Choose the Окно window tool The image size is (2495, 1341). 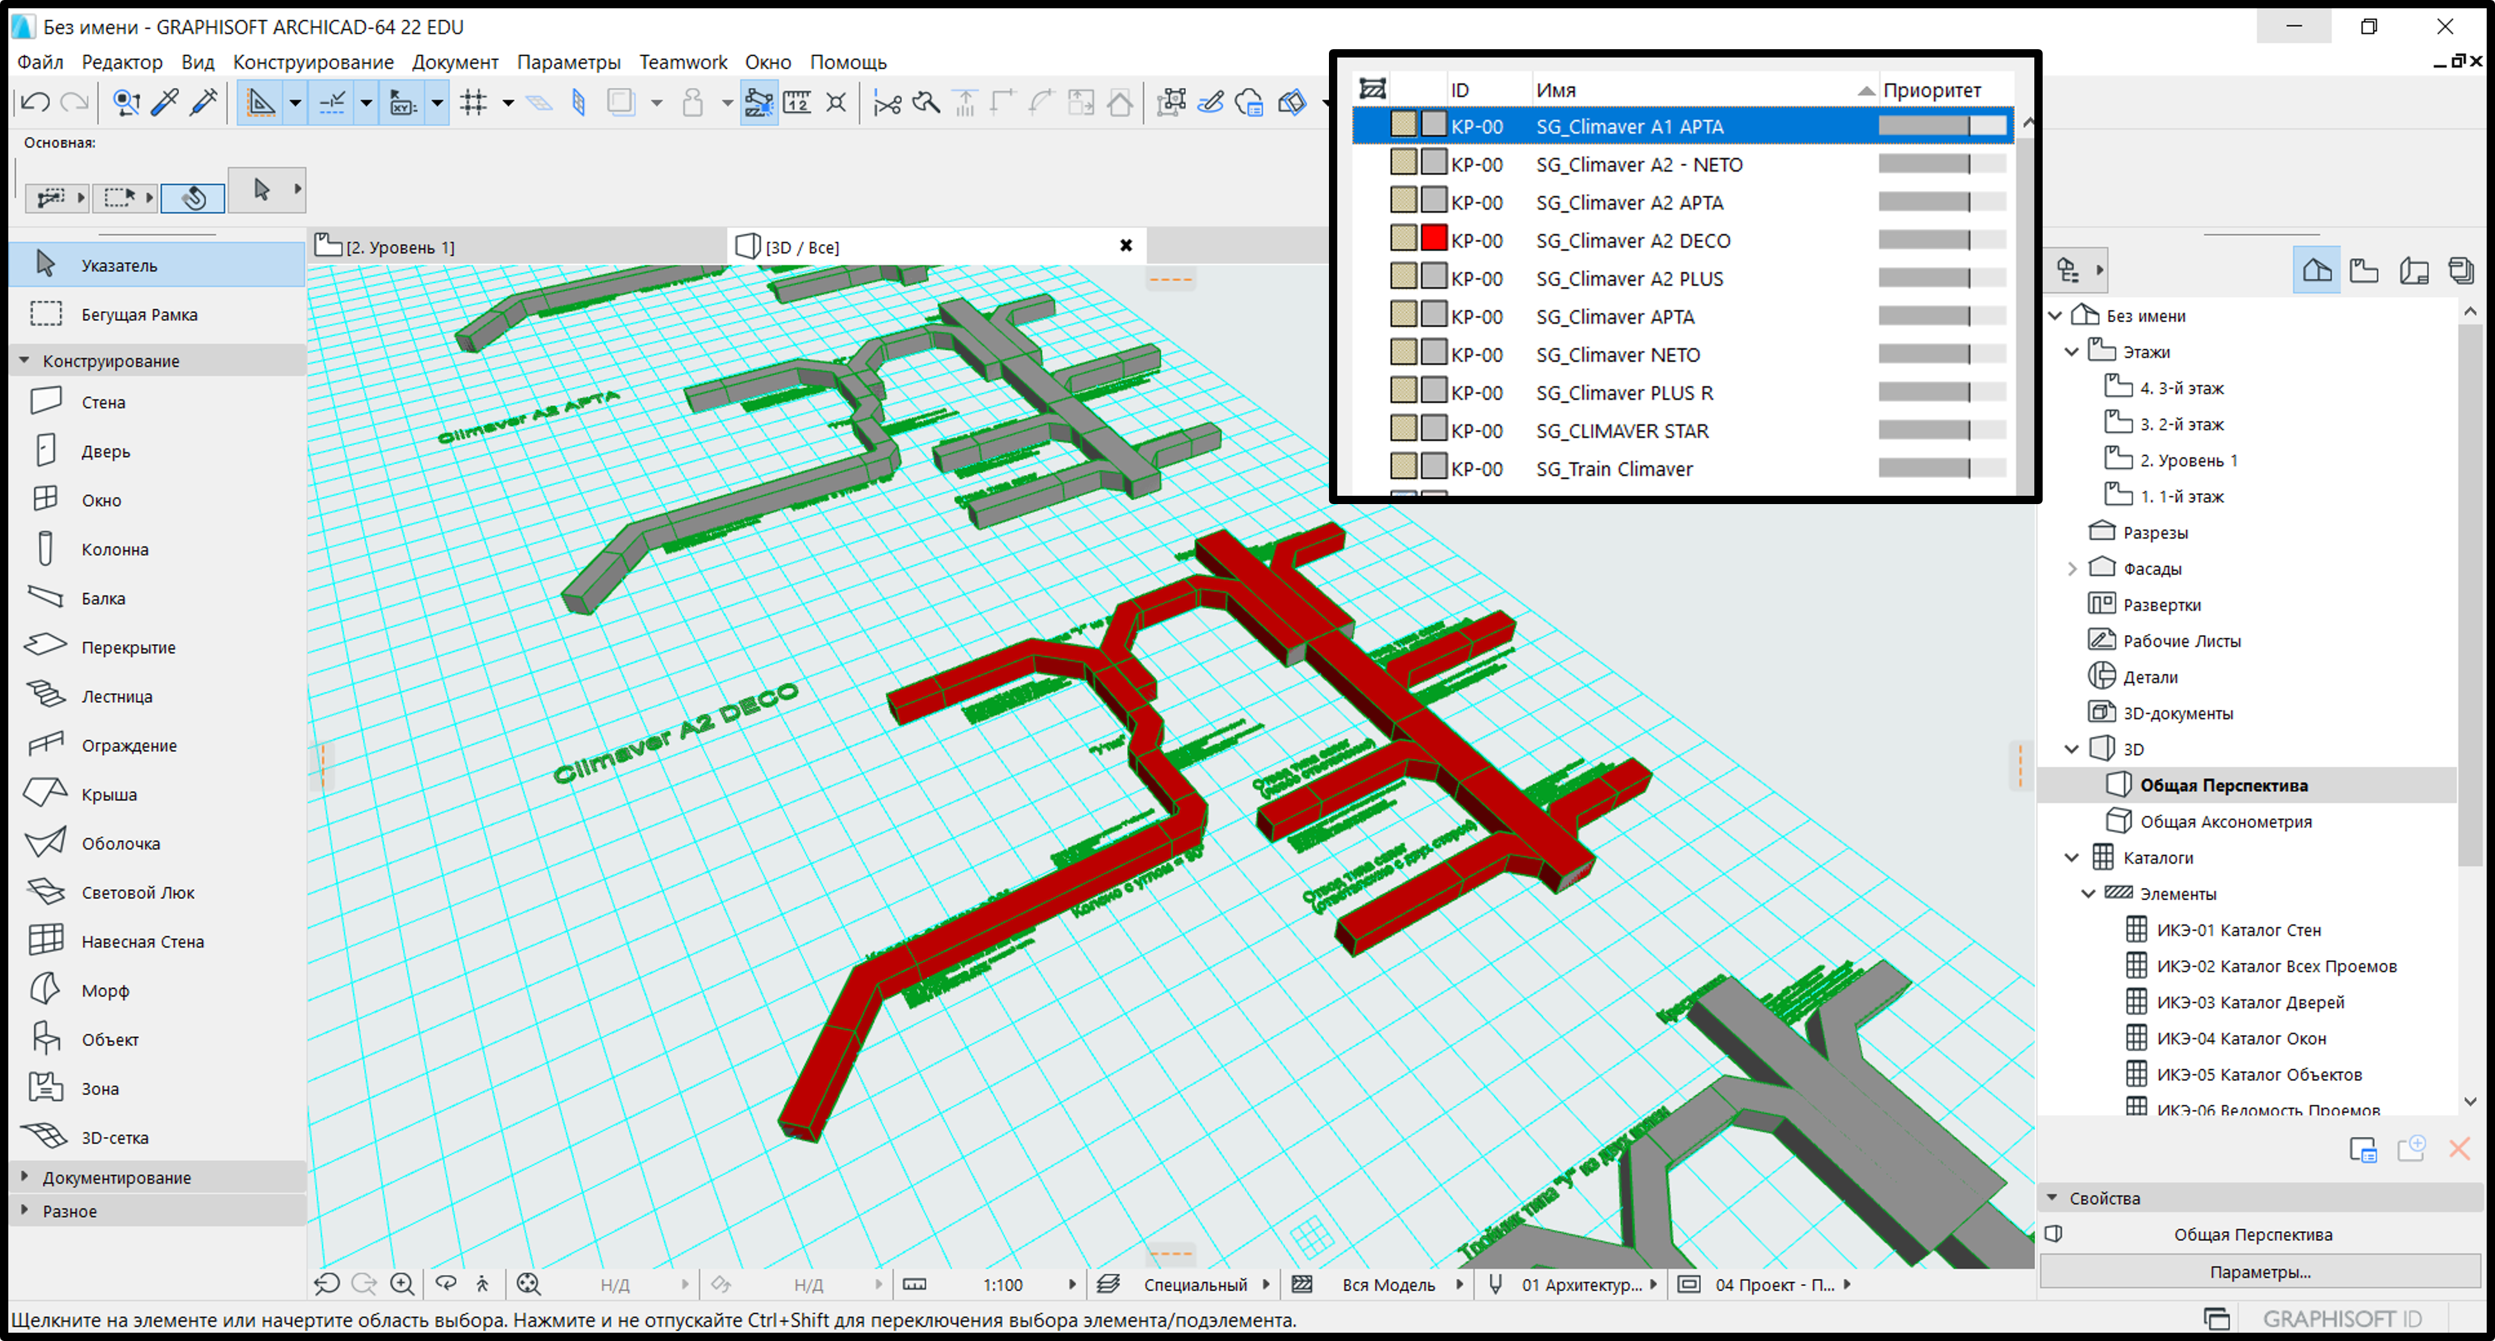point(157,500)
